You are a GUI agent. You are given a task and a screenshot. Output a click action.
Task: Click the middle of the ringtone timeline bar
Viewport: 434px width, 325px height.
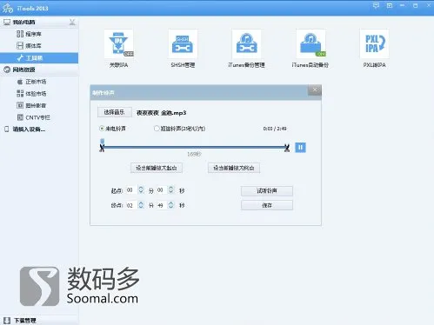[x=194, y=148]
